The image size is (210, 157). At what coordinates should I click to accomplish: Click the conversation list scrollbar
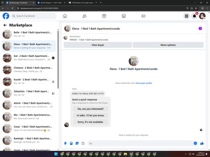pyautogui.click(x=58, y=59)
